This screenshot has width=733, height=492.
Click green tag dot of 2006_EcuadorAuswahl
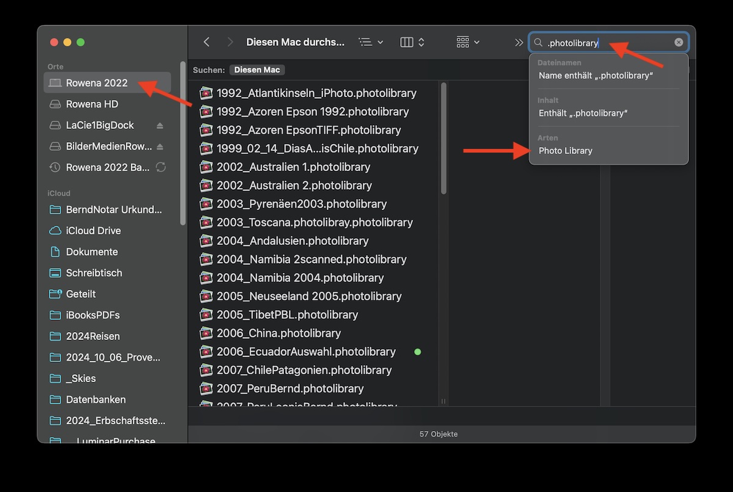click(x=418, y=352)
